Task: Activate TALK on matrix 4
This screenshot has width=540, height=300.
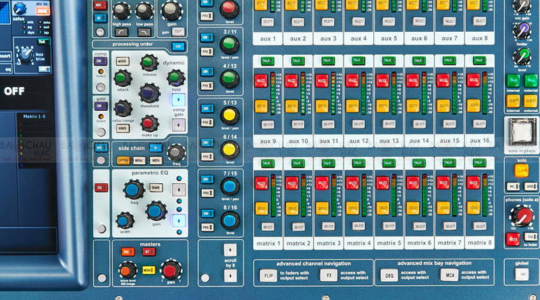Action: tap(358, 163)
